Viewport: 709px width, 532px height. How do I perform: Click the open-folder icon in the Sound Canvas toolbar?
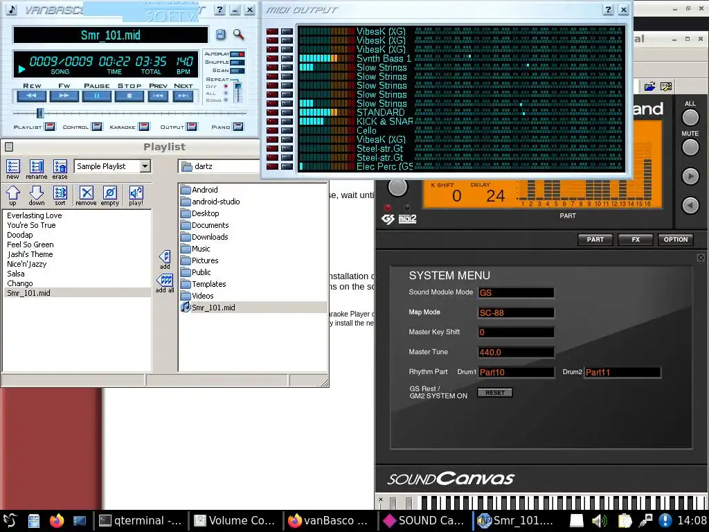pyautogui.click(x=649, y=86)
